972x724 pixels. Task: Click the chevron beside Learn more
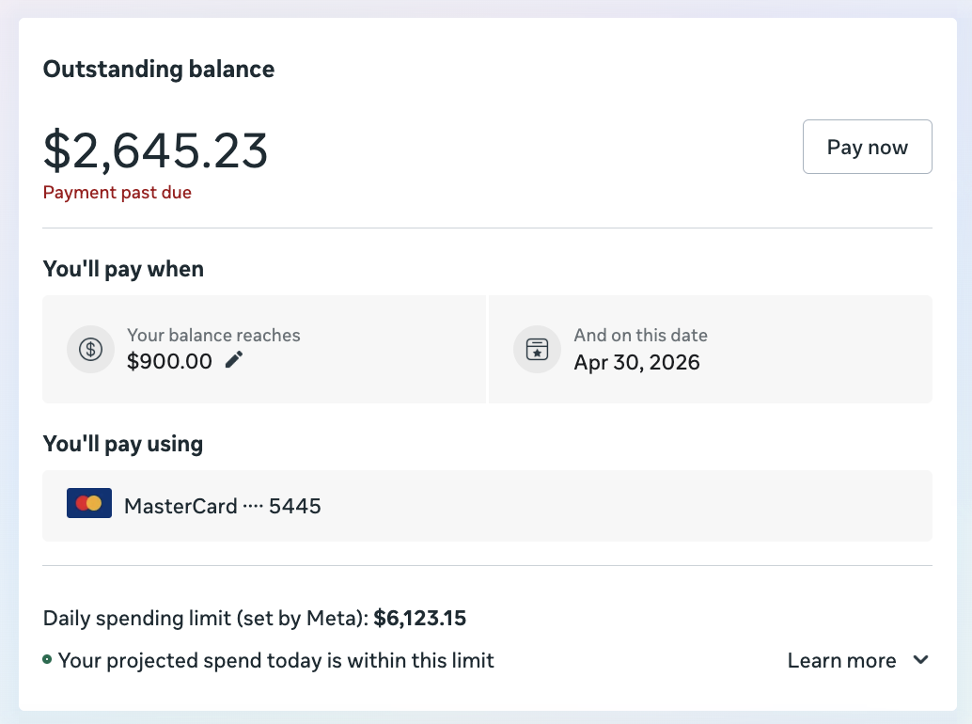[x=919, y=660]
